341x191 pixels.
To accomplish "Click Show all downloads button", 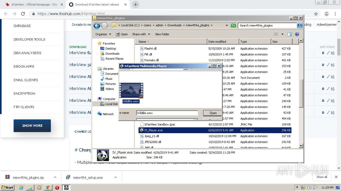I will pos(322,177).
